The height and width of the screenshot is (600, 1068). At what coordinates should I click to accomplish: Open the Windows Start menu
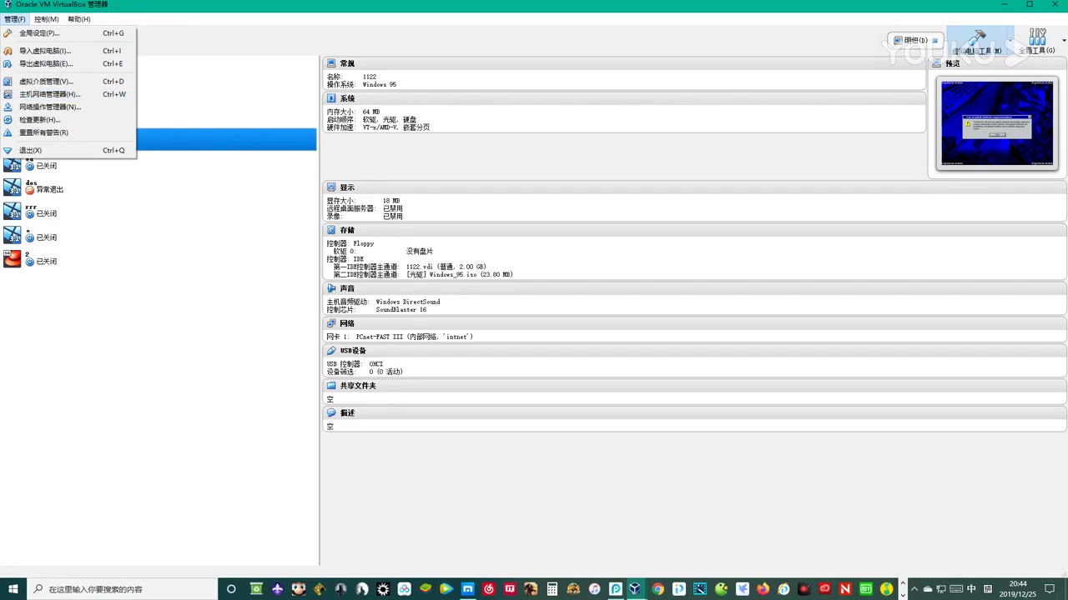[x=13, y=589]
